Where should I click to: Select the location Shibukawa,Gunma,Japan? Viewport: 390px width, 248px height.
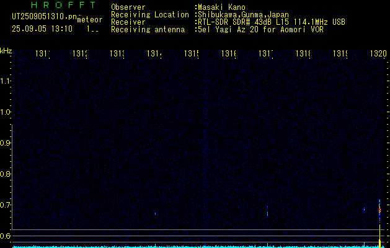[x=243, y=15]
